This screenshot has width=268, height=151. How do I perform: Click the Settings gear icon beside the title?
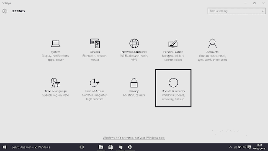(5, 11)
